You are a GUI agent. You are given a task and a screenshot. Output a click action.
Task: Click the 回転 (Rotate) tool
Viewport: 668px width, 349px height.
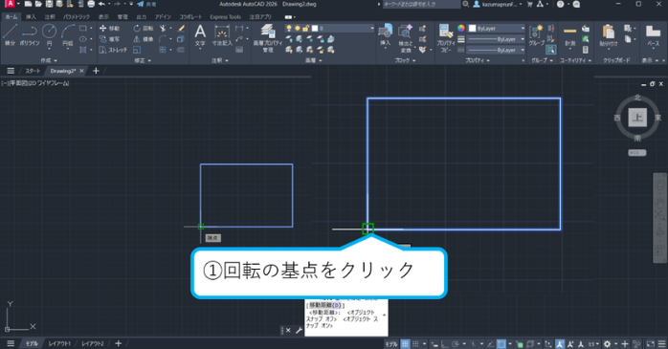point(144,29)
